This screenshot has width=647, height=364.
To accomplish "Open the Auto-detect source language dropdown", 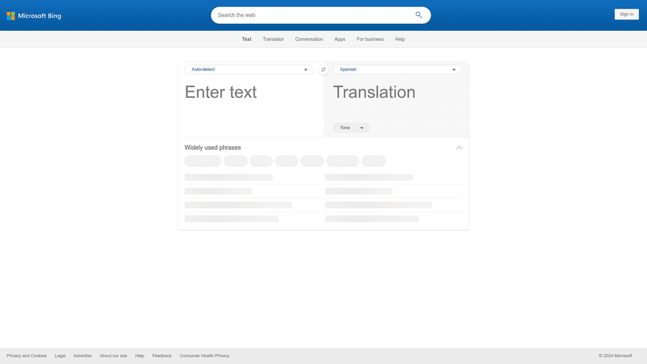I will coord(249,70).
